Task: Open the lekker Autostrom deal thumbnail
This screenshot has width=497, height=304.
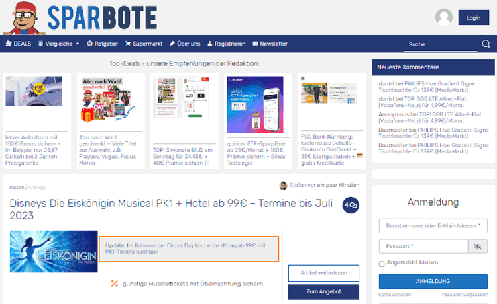Action: (x=34, y=91)
